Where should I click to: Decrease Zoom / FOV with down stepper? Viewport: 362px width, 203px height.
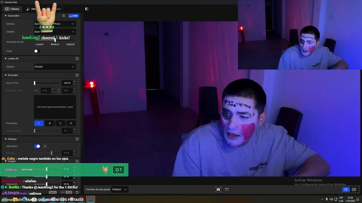tap(74, 85)
